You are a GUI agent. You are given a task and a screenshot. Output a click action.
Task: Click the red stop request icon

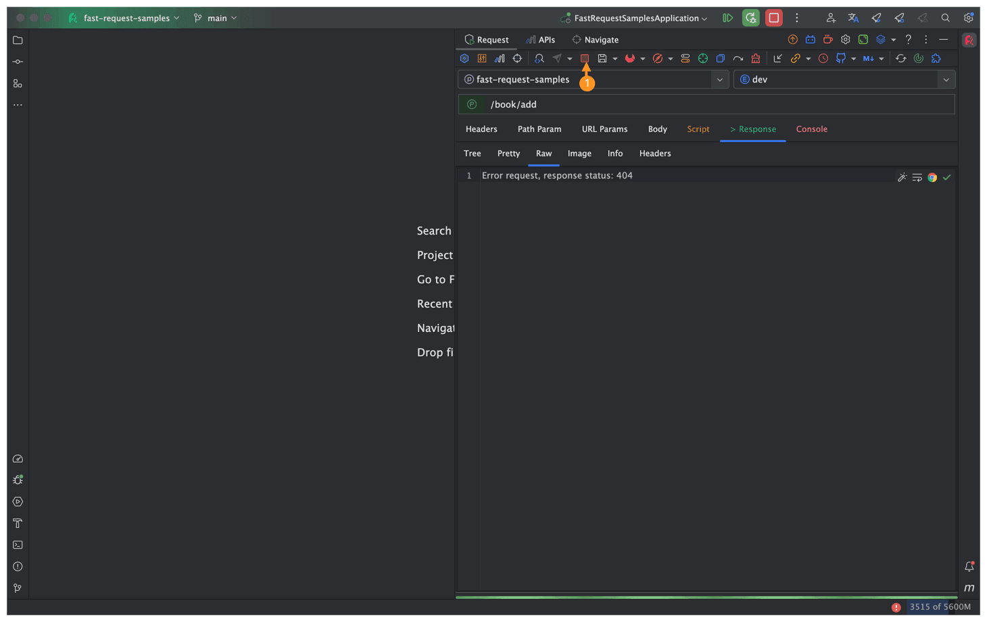(585, 59)
